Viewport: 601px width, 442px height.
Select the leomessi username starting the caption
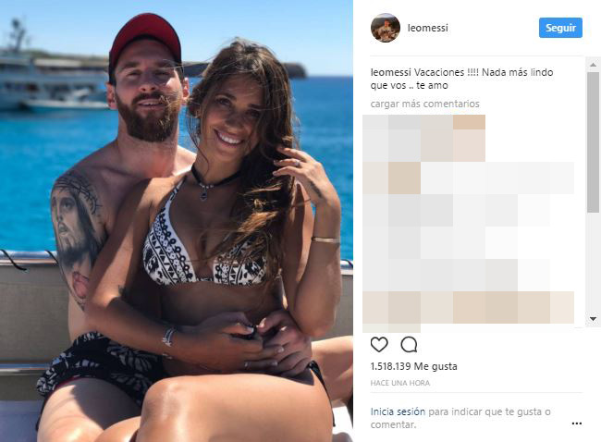(390, 72)
